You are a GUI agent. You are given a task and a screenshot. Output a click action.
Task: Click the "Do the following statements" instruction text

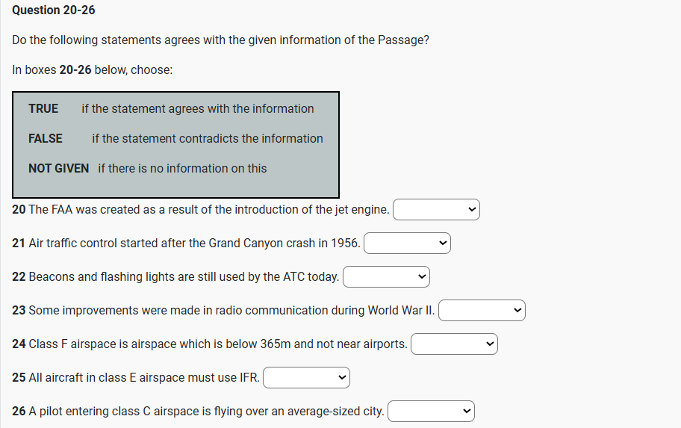[x=220, y=40]
